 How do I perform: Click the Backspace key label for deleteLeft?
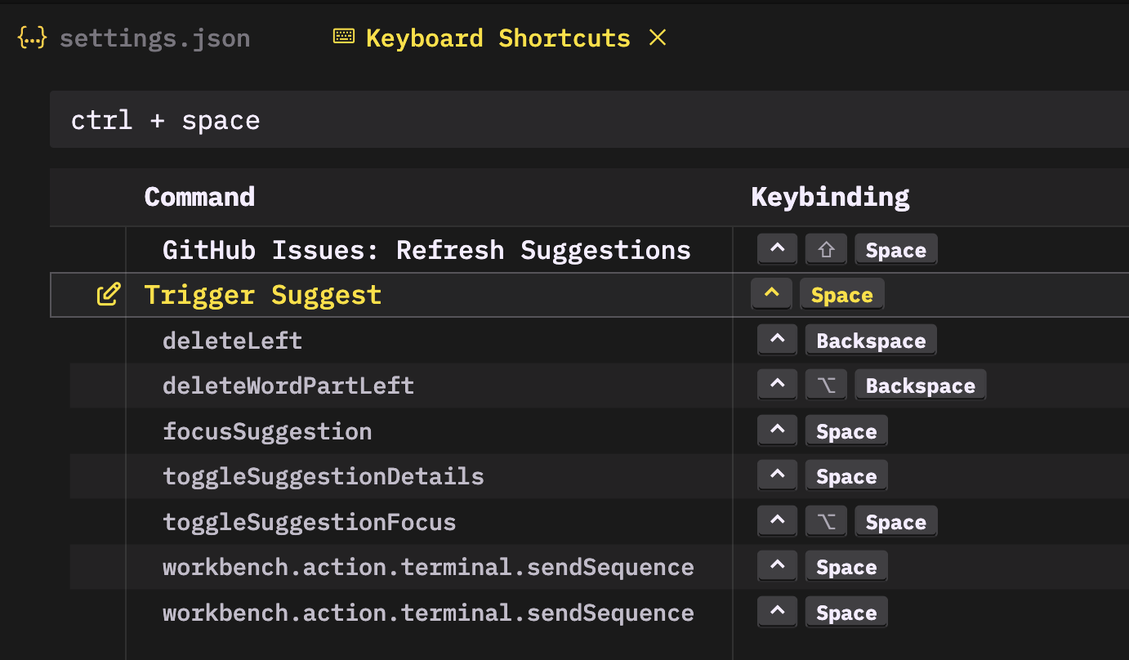click(x=871, y=341)
